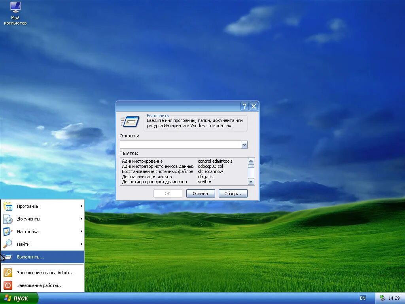Click the 14:29 clock in system tray

coord(394,298)
